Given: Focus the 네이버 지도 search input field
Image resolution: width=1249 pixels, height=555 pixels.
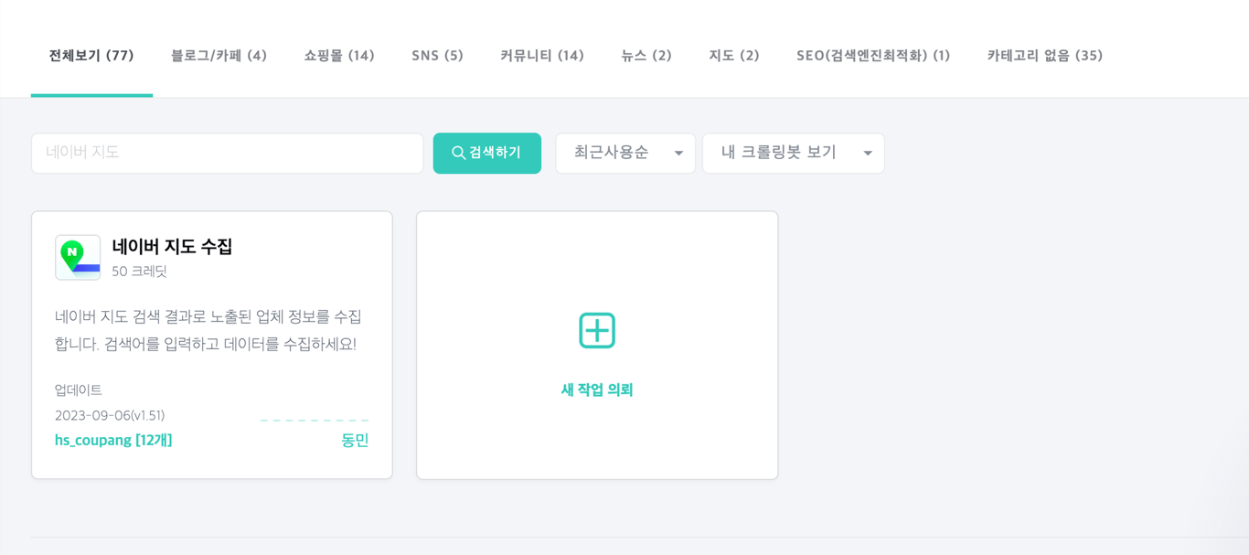Looking at the screenshot, I should click(x=227, y=153).
